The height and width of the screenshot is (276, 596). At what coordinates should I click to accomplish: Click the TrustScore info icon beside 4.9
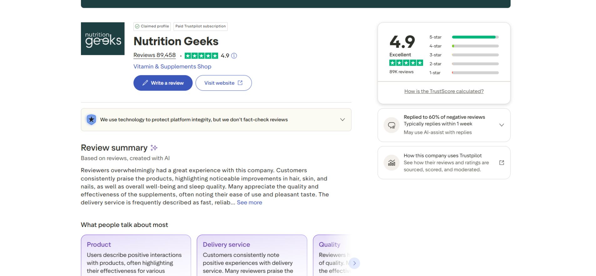pyautogui.click(x=234, y=56)
